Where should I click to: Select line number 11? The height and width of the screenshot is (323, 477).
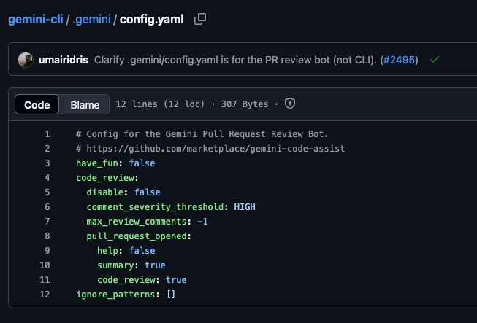pos(45,279)
